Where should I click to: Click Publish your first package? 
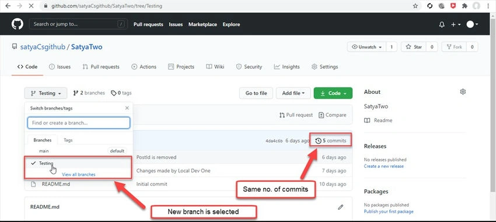(389, 212)
